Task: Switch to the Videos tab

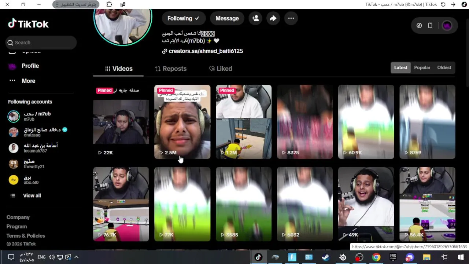Action: coord(118,69)
